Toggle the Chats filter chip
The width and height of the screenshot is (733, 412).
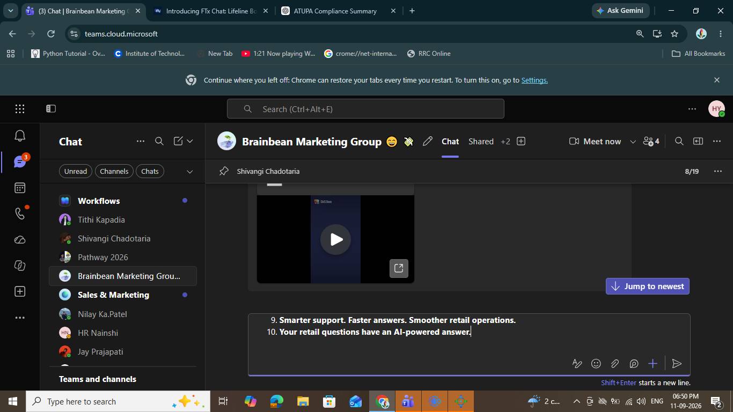click(150, 171)
